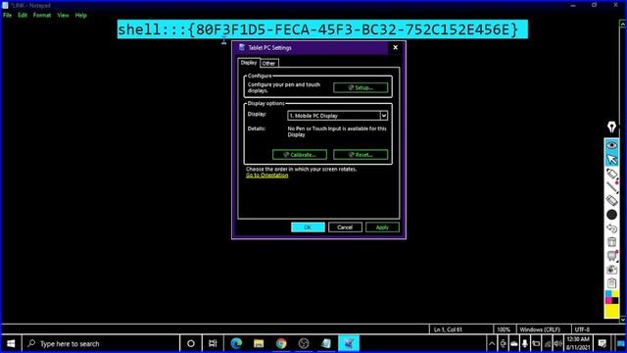Select the eraser tool in pen toolbar
Viewport: 627px width, 353px height.
coord(611,200)
